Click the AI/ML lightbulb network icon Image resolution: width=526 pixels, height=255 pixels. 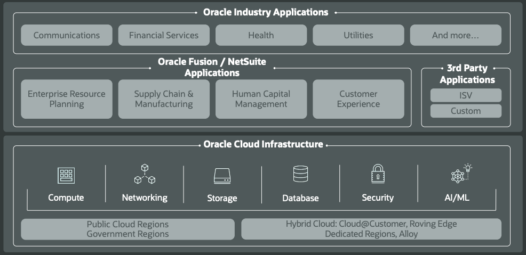[x=461, y=174]
